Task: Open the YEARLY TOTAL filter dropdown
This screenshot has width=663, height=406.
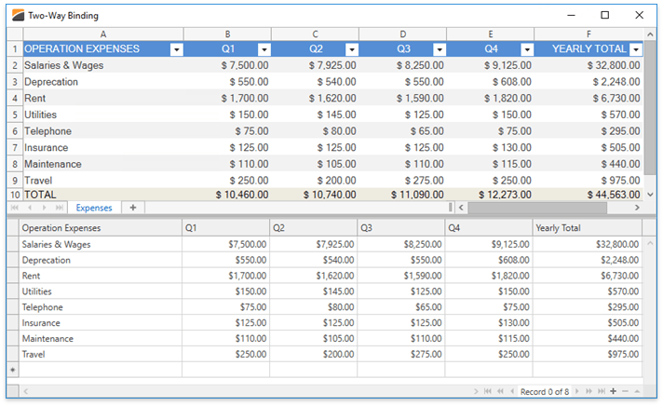Action: pos(636,50)
